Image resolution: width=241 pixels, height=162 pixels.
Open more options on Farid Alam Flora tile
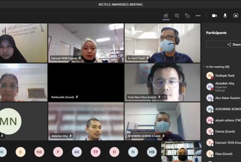[x=164, y=97]
